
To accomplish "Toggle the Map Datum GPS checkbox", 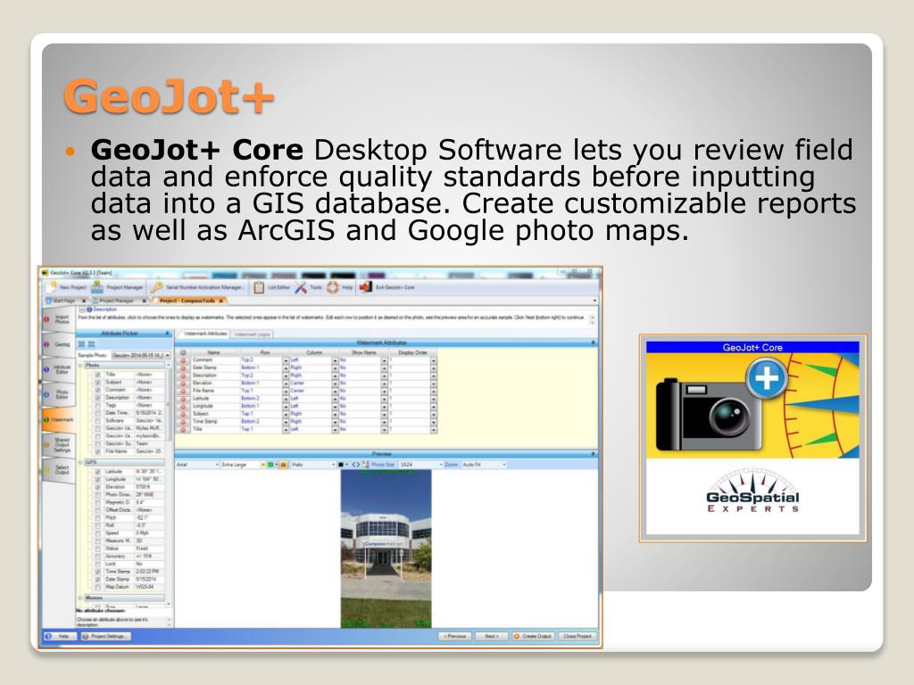I will coord(98,587).
